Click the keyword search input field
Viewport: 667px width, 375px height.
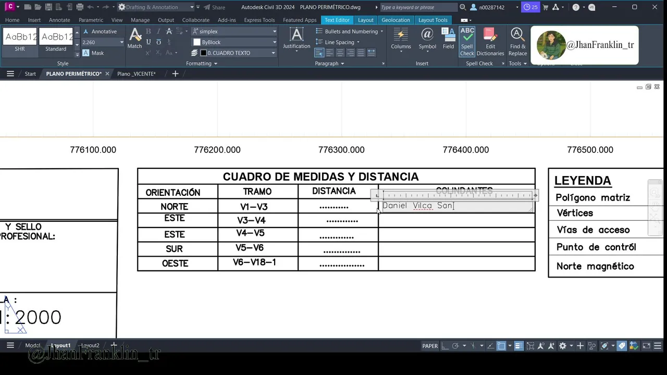pyautogui.click(x=418, y=7)
